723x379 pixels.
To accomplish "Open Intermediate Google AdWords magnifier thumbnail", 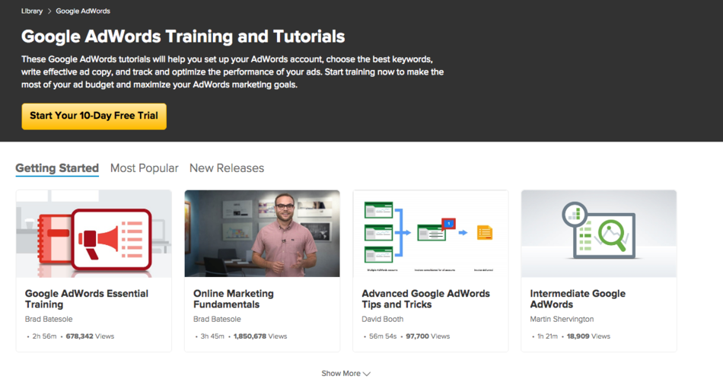I will [x=599, y=234].
